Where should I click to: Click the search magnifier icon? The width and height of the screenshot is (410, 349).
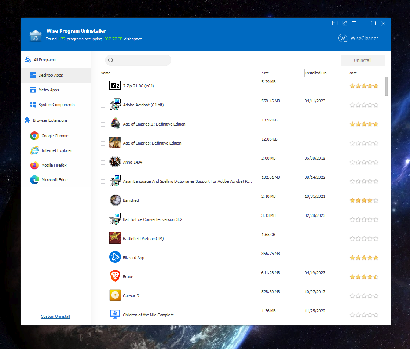pos(111,60)
